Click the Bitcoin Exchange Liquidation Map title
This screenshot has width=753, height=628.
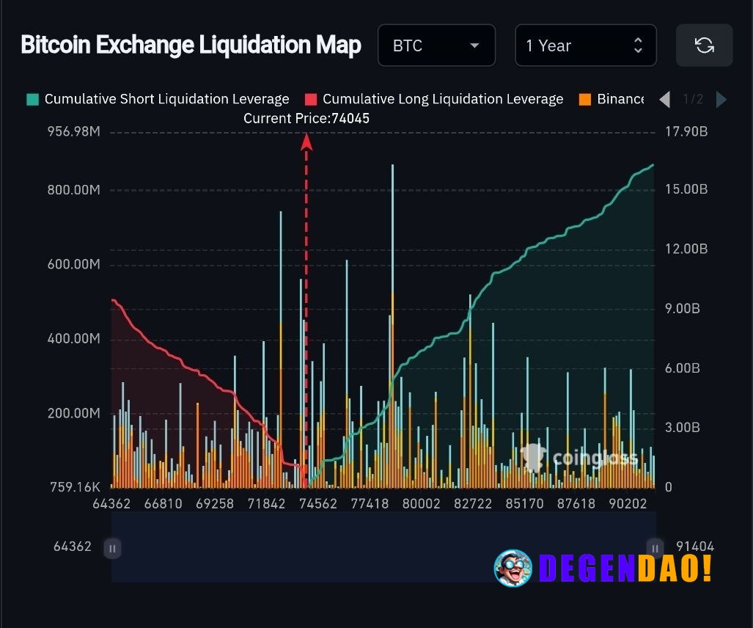point(191,45)
